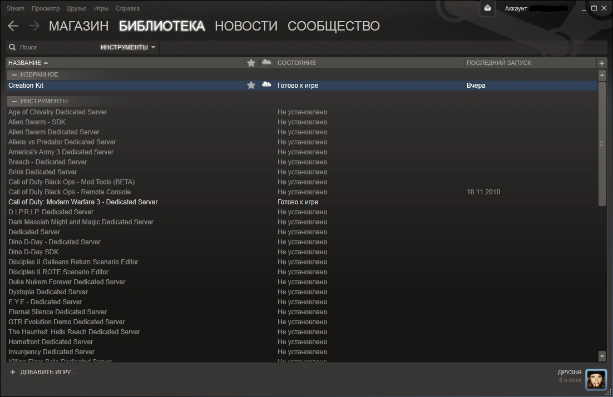Viewport: 613px width, 397px height.
Task: Select Modern Warfare 3 - Dedicated Server
Action: (83, 202)
